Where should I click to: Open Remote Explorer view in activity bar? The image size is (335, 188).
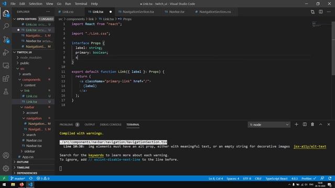click(x=6, y=65)
